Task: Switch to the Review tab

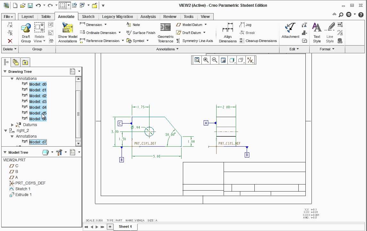Action: (170, 17)
